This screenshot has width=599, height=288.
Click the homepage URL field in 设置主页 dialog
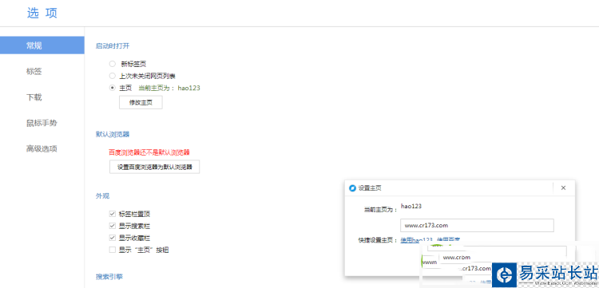tap(477, 225)
